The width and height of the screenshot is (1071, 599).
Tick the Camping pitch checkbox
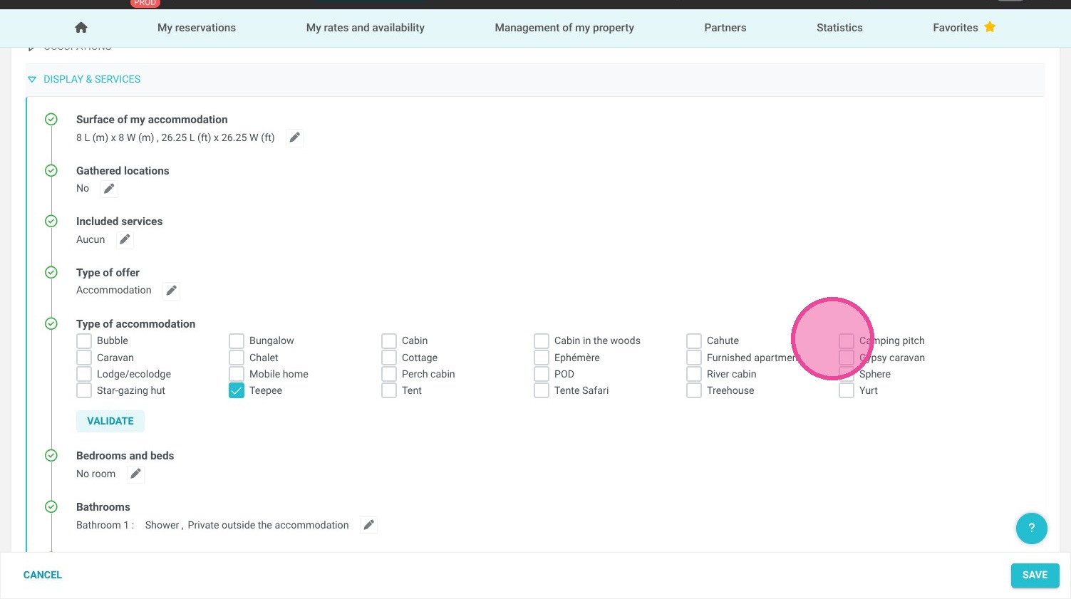coord(847,340)
